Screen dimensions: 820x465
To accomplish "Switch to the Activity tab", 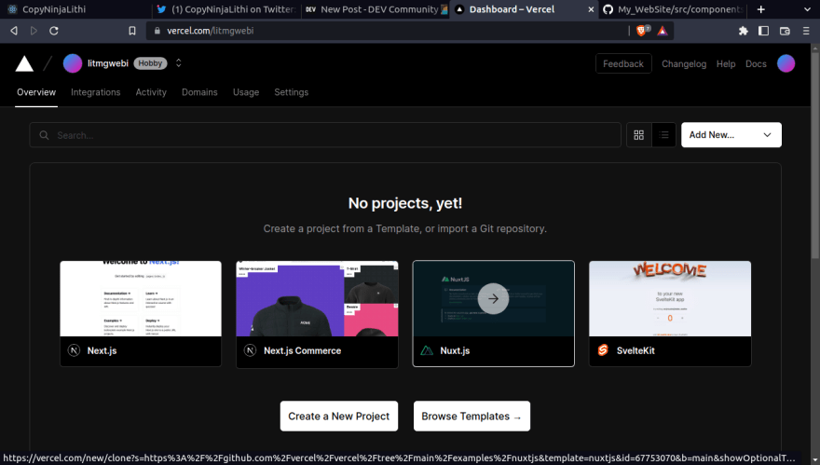I will coord(151,92).
